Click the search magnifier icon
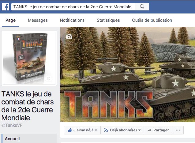195x143 pixels. pos(142,6)
